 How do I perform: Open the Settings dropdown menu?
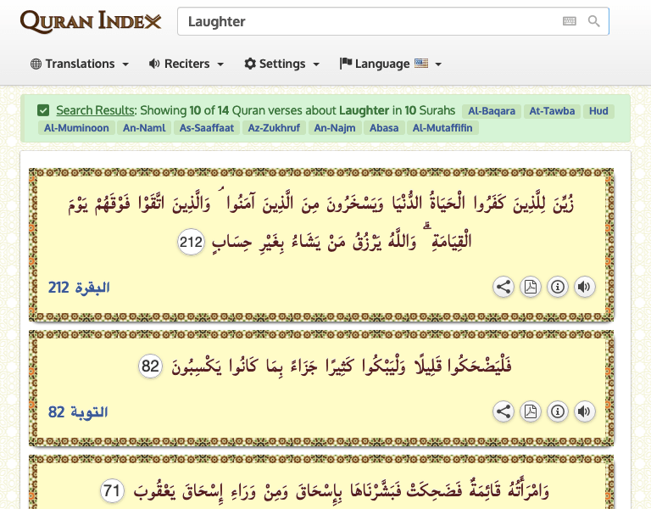[282, 64]
